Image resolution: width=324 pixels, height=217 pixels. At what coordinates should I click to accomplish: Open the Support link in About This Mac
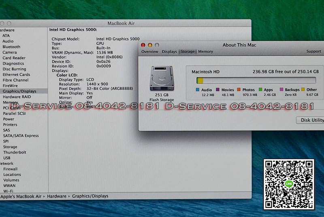click(313, 51)
